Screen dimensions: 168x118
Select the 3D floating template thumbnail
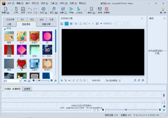(x=47, y=50)
